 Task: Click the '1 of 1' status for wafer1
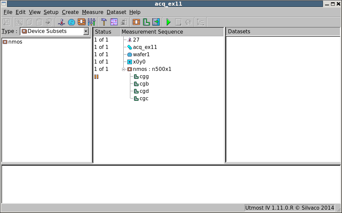[x=101, y=55]
